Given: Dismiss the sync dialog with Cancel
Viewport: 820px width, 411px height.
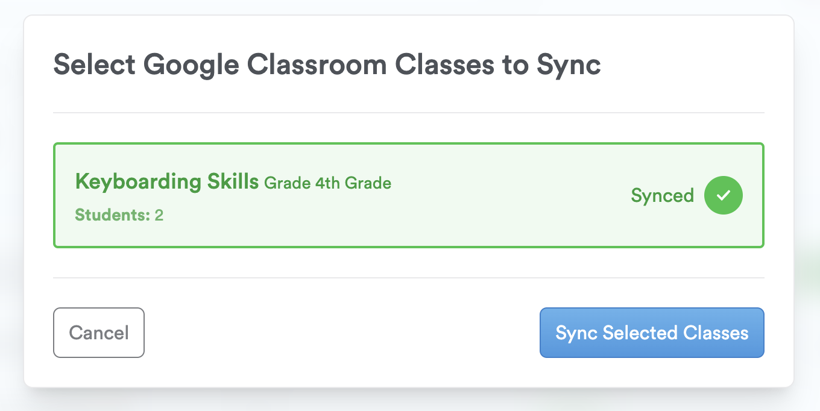Looking at the screenshot, I should tap(99, 333).
